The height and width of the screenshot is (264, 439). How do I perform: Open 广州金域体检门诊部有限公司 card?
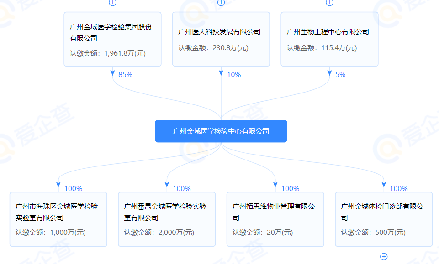coord(384,219)
